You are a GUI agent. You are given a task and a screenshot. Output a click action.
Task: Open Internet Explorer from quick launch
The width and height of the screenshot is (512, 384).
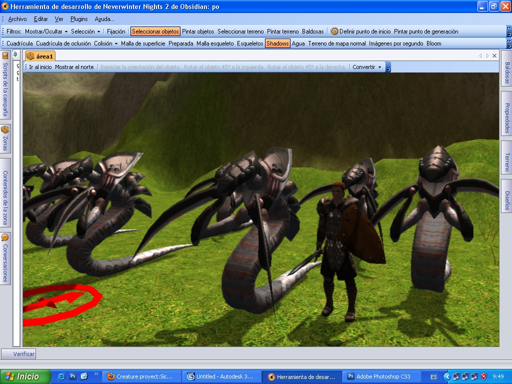coord(61,376)
